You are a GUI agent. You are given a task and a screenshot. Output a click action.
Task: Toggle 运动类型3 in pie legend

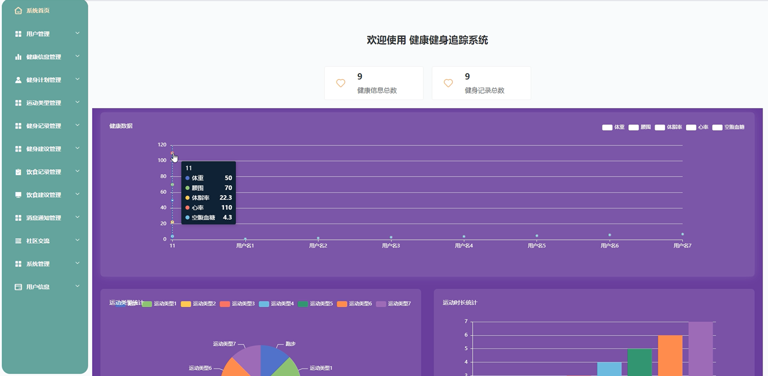237,304
